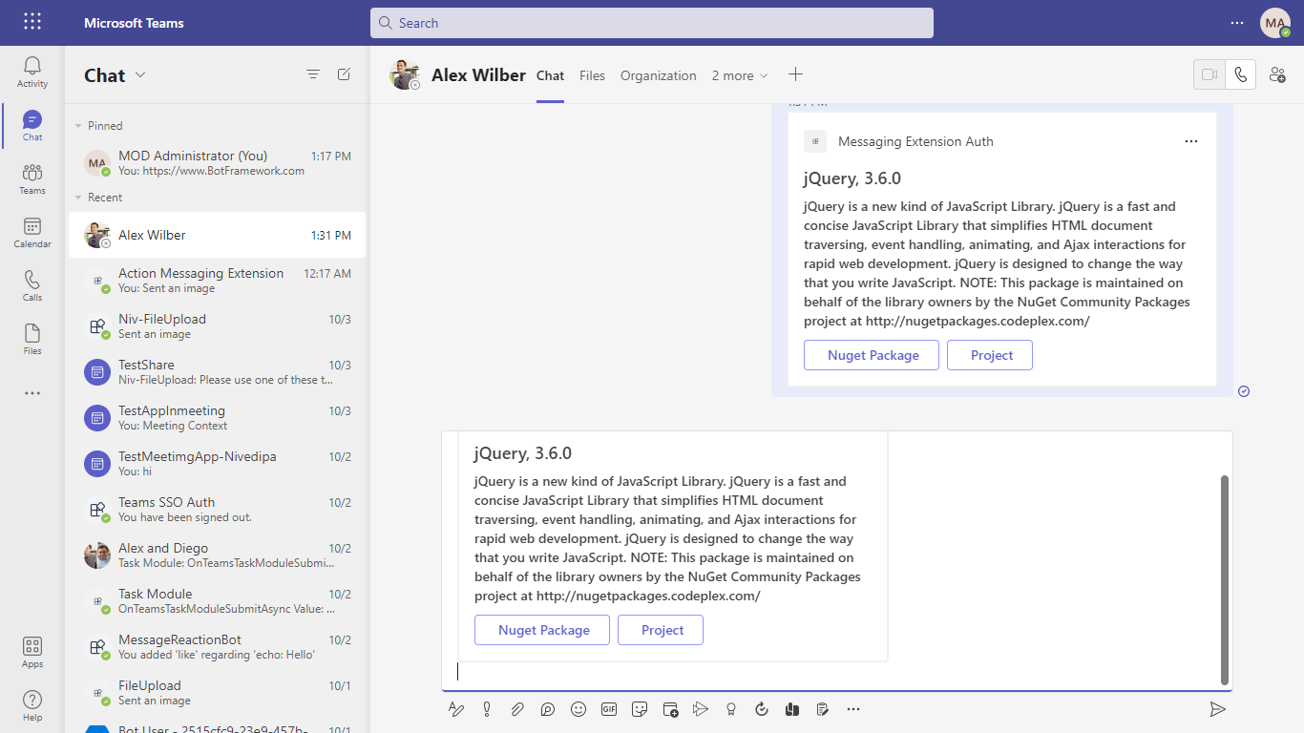Expand the Chat header dropdown chevron
This screenshot has width=1304, height=733.
pos(141,74)
